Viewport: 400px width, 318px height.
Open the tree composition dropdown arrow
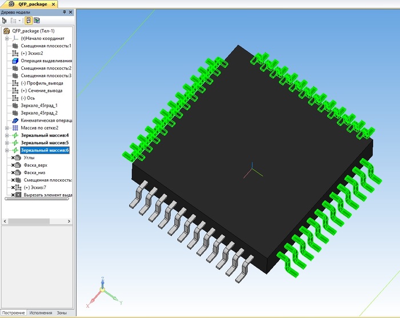pos(19,20)
